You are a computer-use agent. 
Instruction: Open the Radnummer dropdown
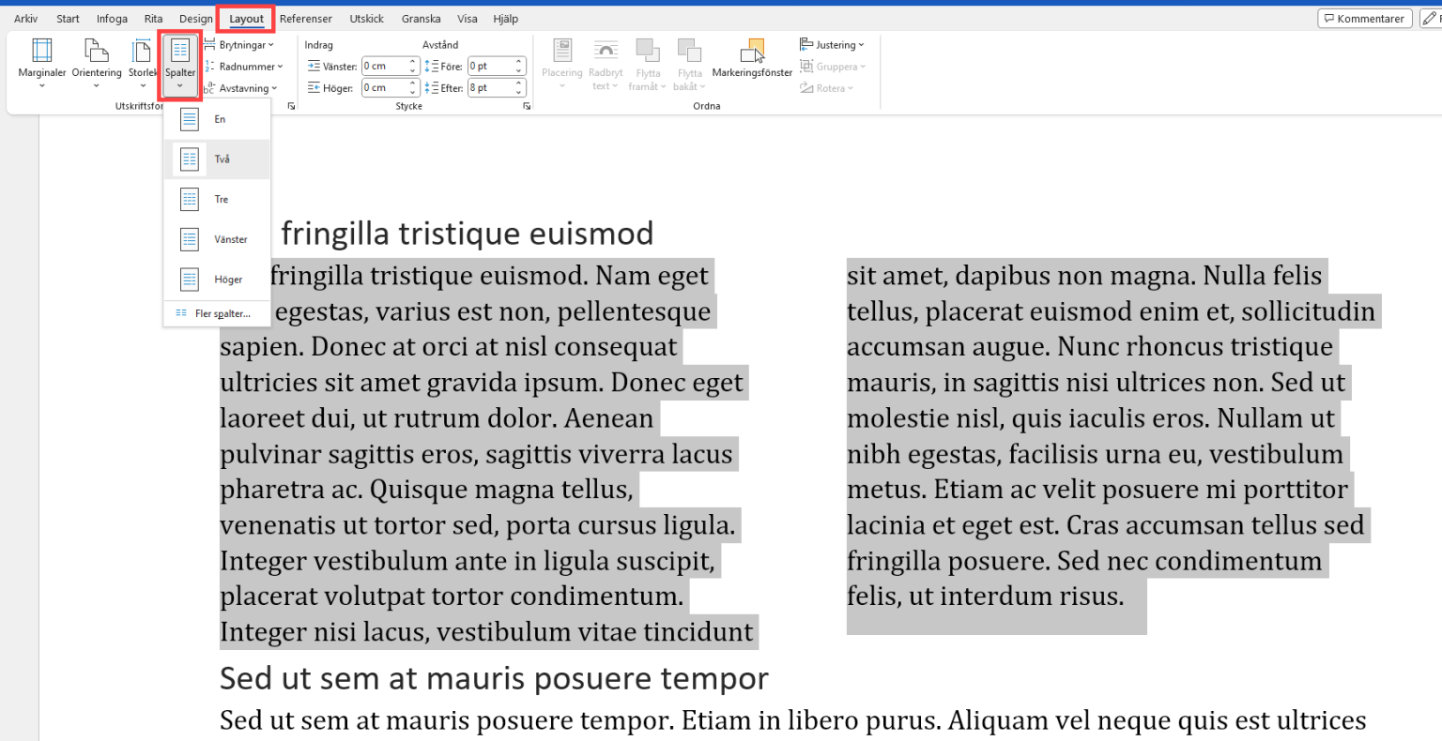[244, 66]
